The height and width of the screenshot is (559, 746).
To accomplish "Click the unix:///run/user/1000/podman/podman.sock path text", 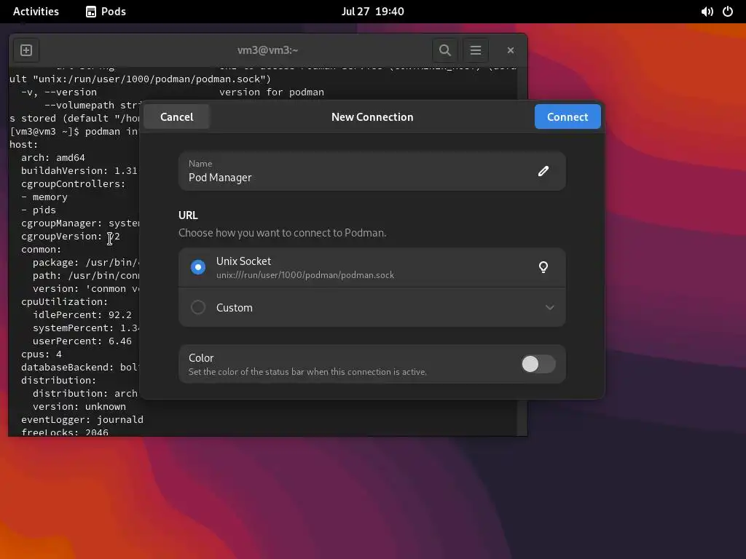I will 305,275.
